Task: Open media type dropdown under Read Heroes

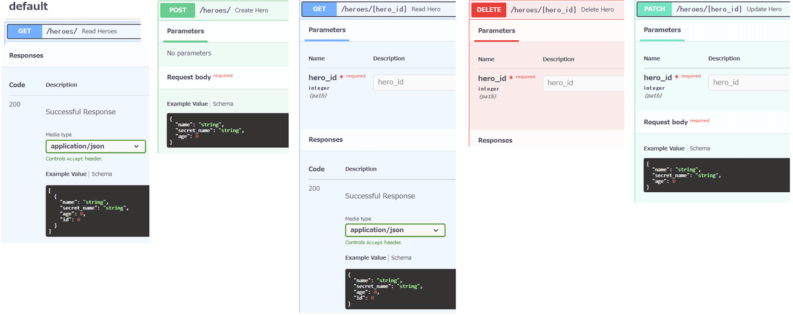Action: [96, 147]
